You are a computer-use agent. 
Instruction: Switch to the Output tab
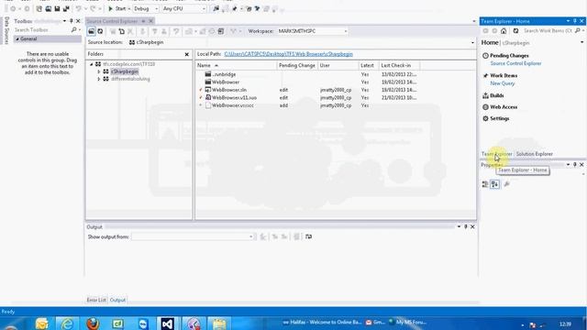point(117,300)
